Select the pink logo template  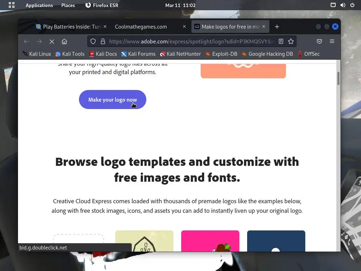(210, 241)
